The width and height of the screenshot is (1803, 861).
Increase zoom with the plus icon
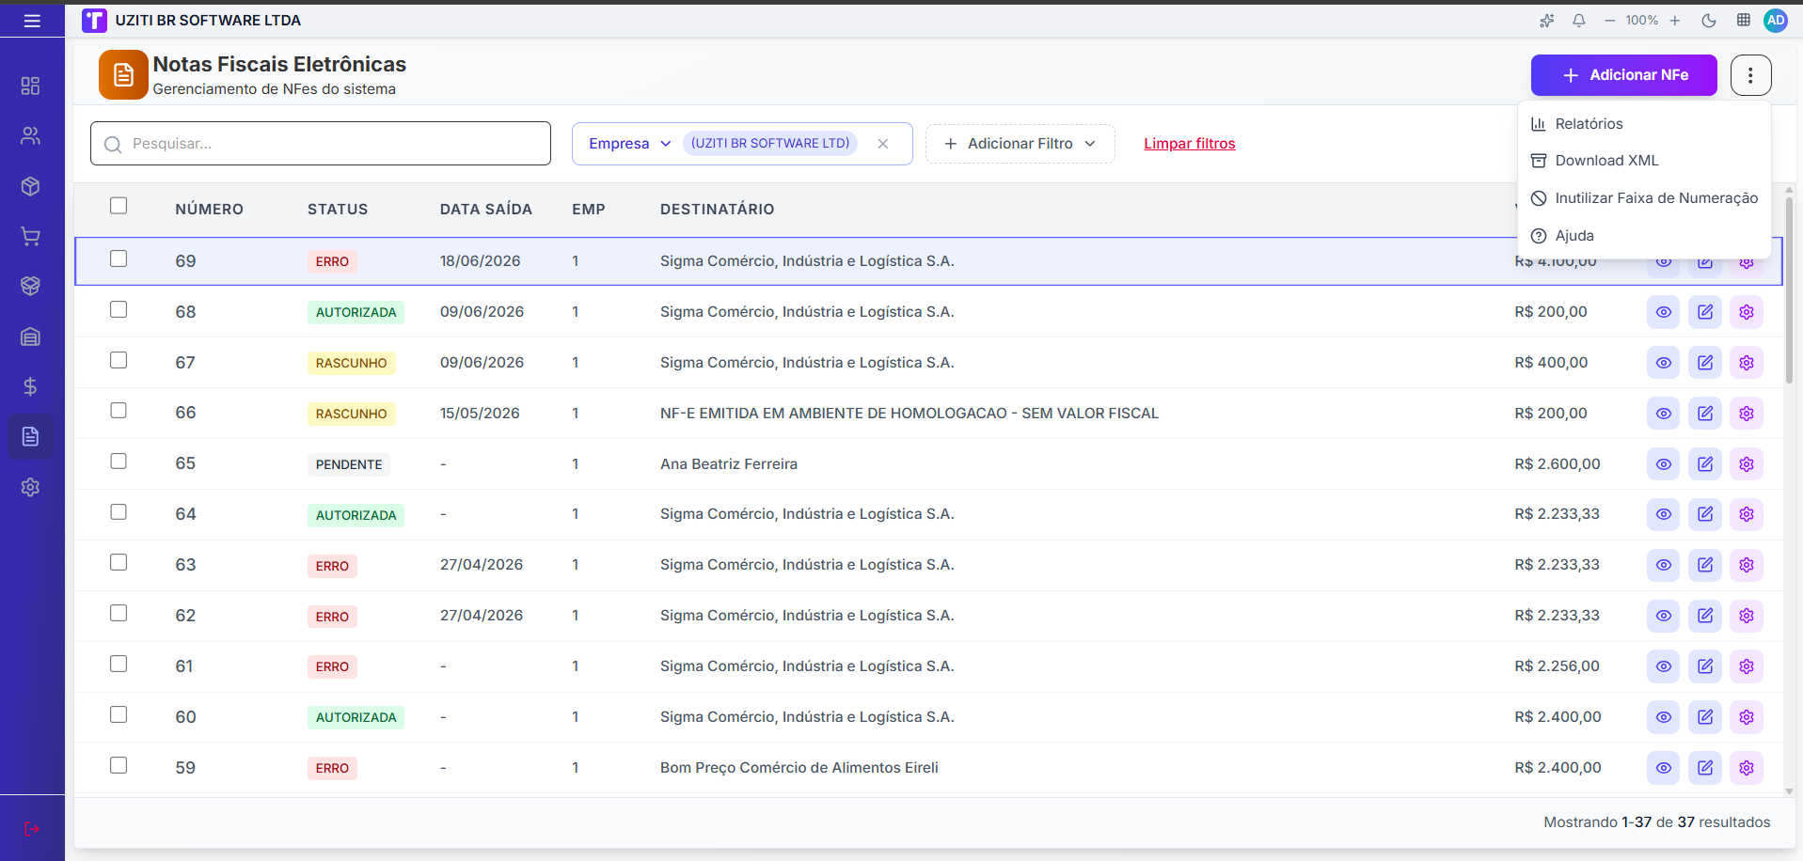click(x=1675, y=21)
